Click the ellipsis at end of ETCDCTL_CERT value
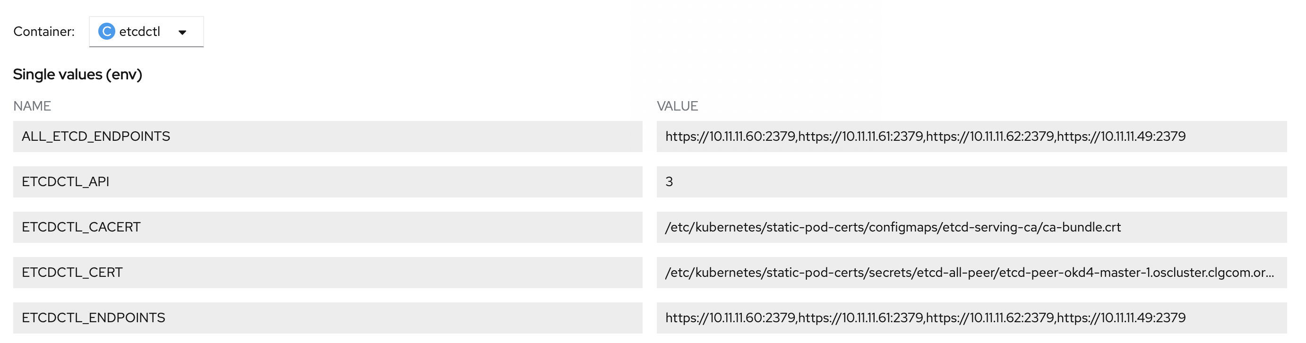The width and height of the screenshot is (1306, 343). [1269, 274]
